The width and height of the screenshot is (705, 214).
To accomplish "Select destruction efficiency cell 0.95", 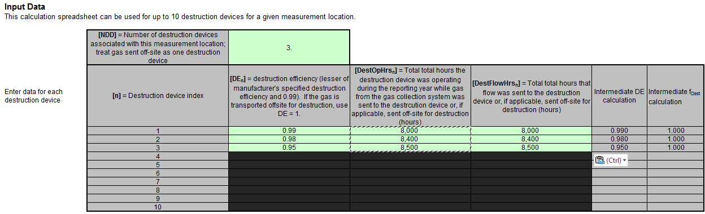I will pos(289,148).
